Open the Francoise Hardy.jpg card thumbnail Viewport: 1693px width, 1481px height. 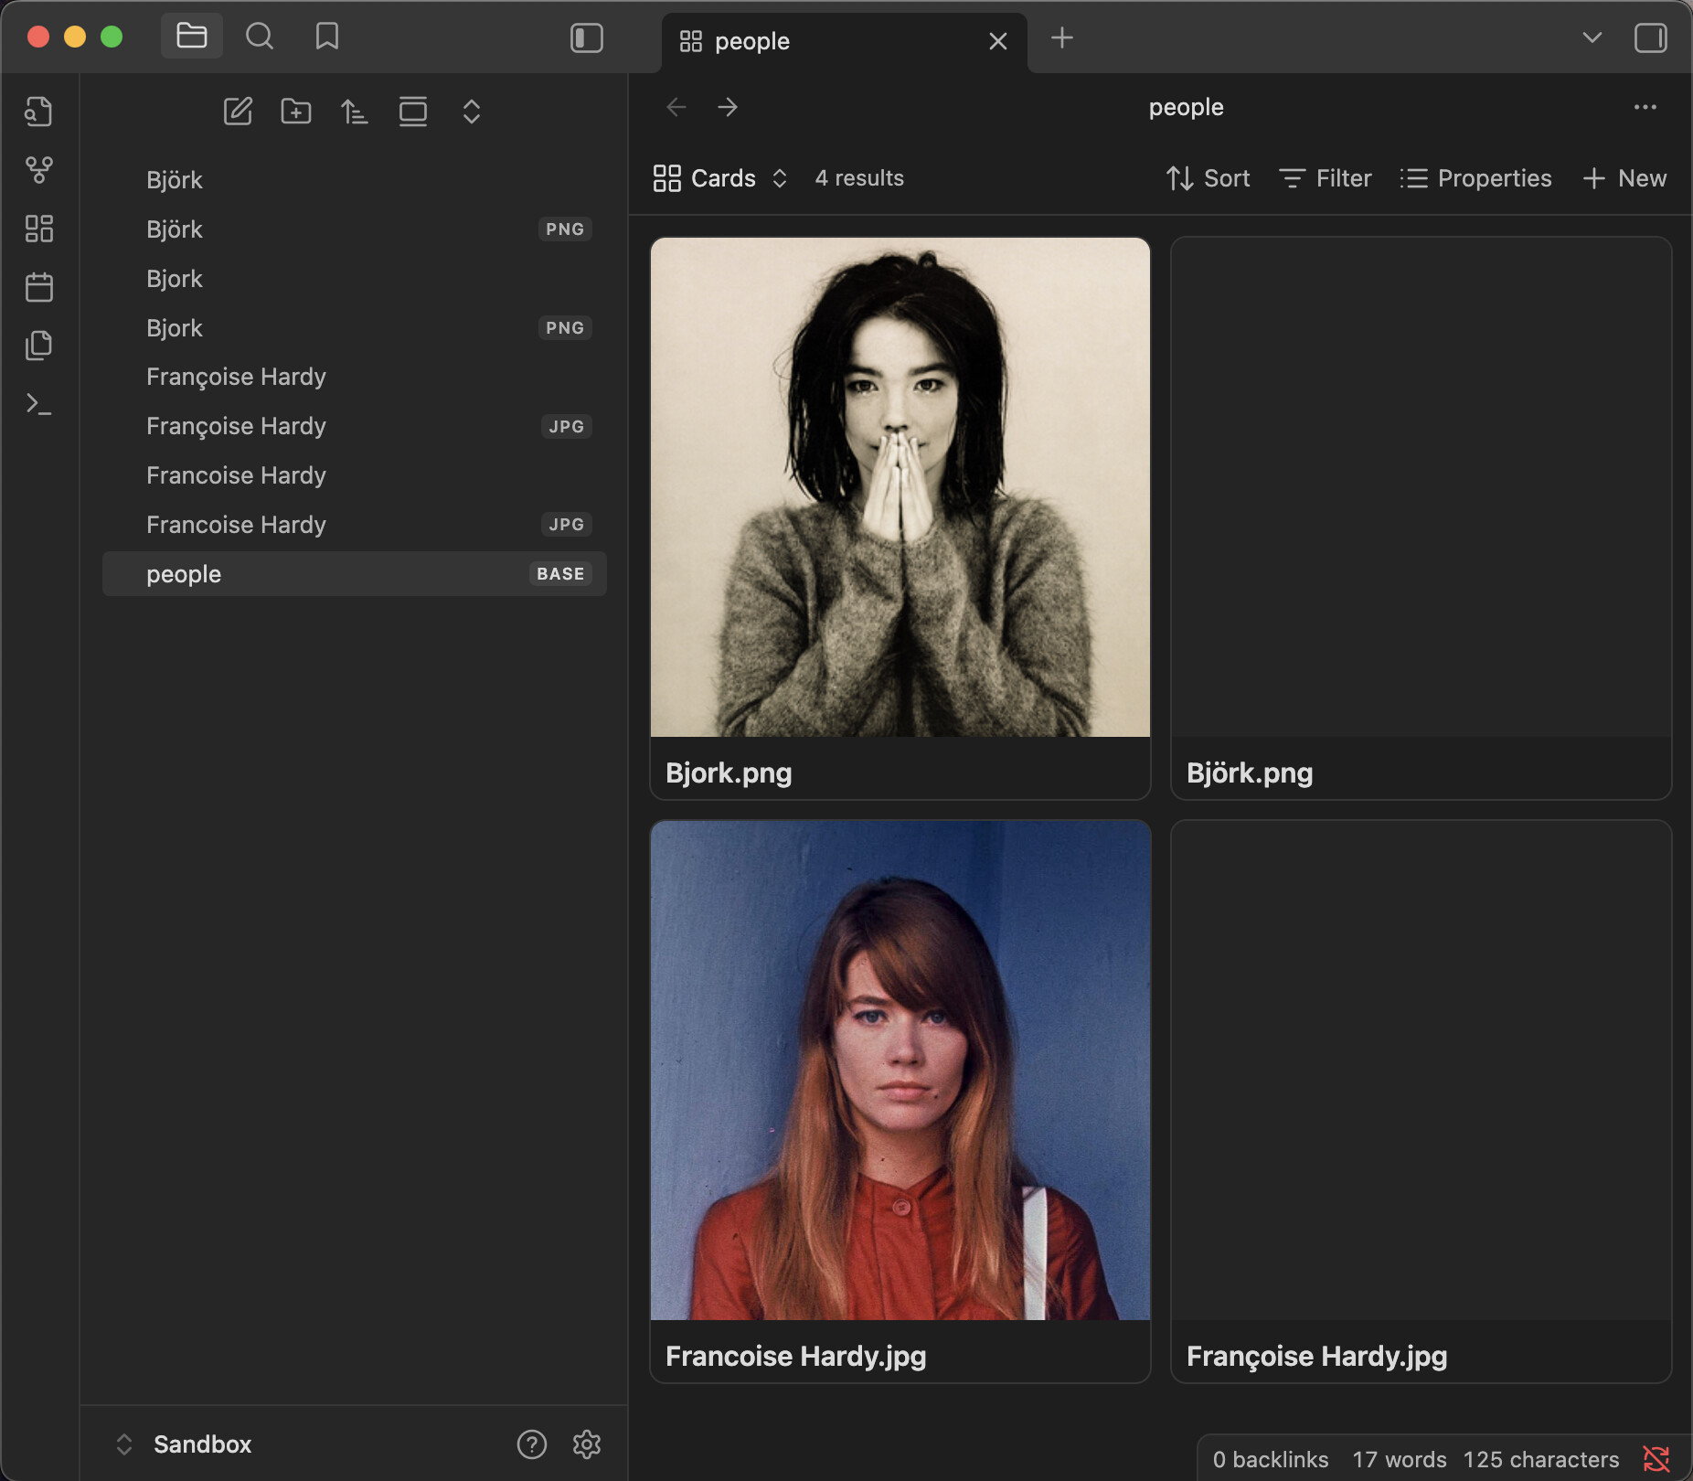tap(900, 1070)
